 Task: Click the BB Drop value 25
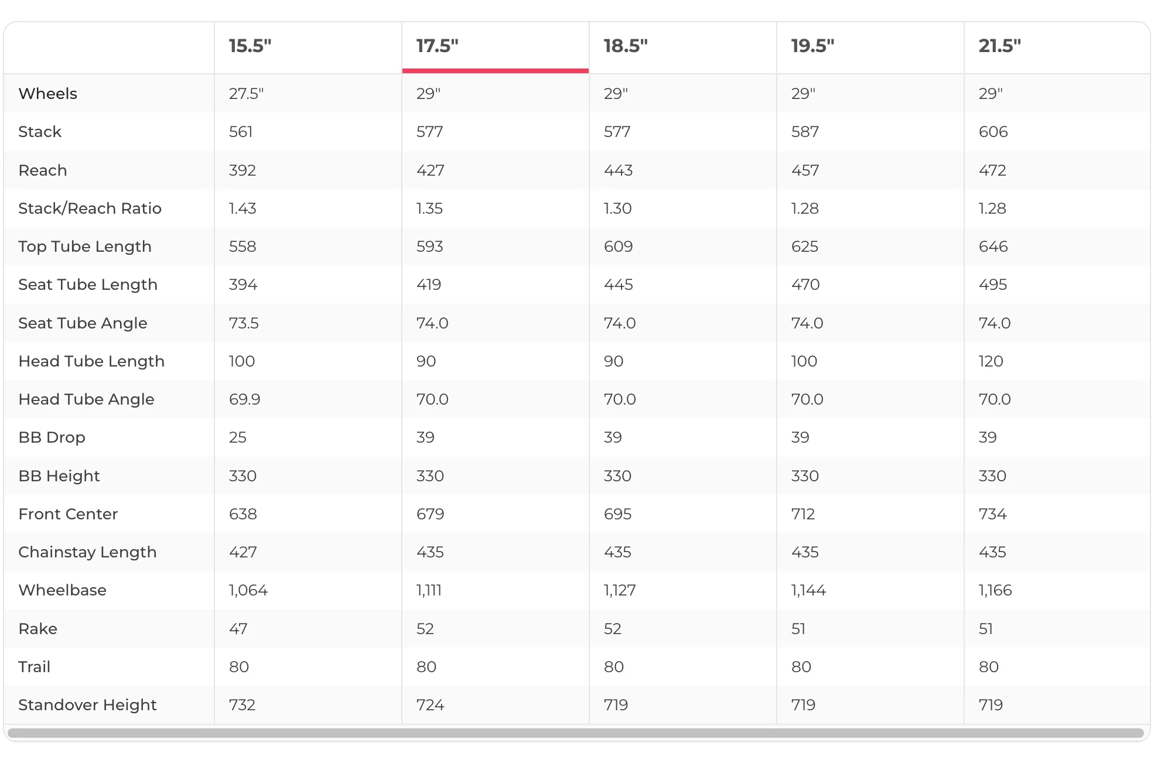point(238,437)
